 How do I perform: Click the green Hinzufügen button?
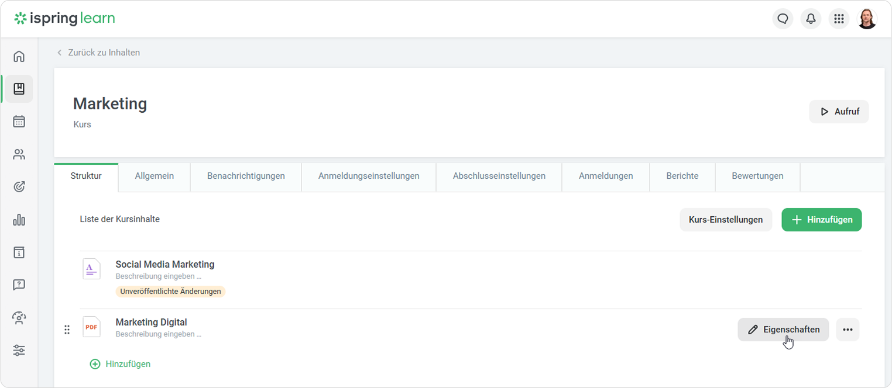[x=821, y=220]
